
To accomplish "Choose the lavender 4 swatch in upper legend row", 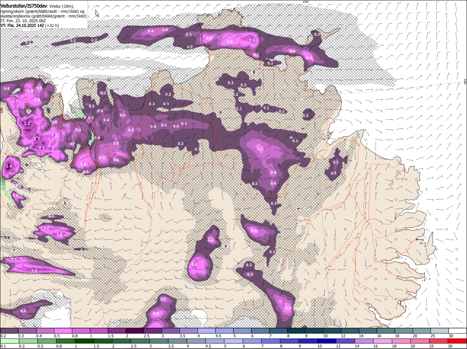I will (207, 331).
